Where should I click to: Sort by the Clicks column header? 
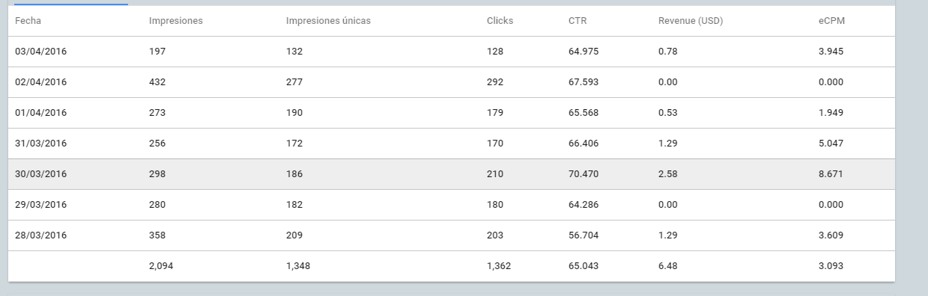point(500,21)
